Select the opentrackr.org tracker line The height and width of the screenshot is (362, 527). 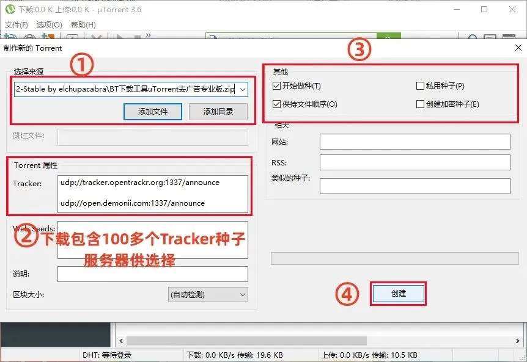click(140, 183)
